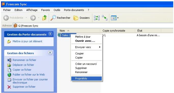Image resolution: width=174 pixels, height=93 pixels.
Task: Open the forward history dropdown arrow
Action: [39, 18]
